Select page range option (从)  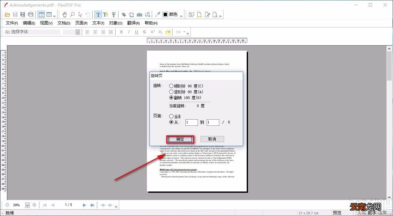pos(174,122)
